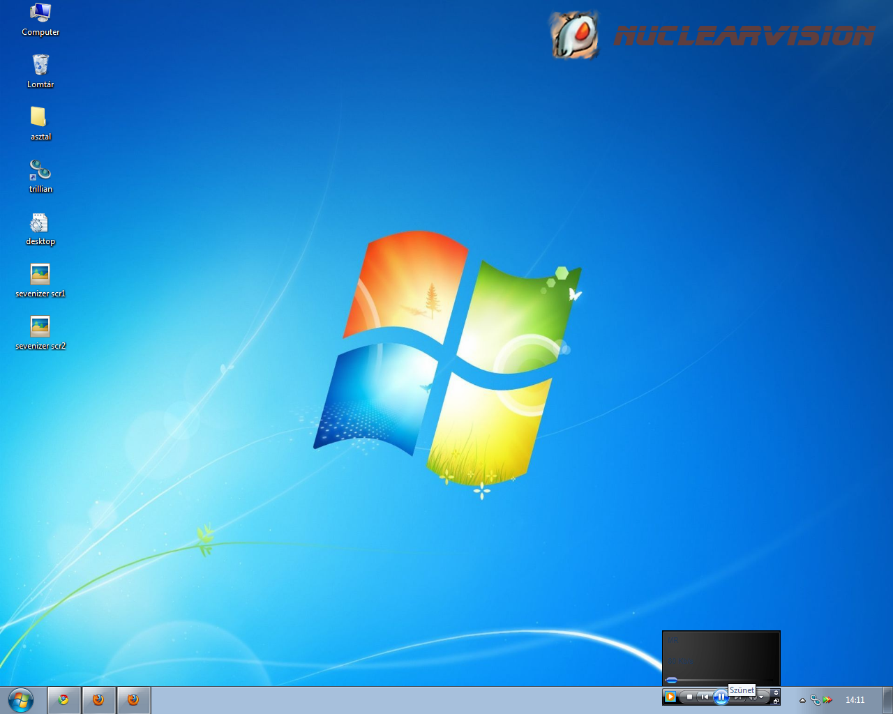Go to previous track in media toolbar

(x=705, y=697)
